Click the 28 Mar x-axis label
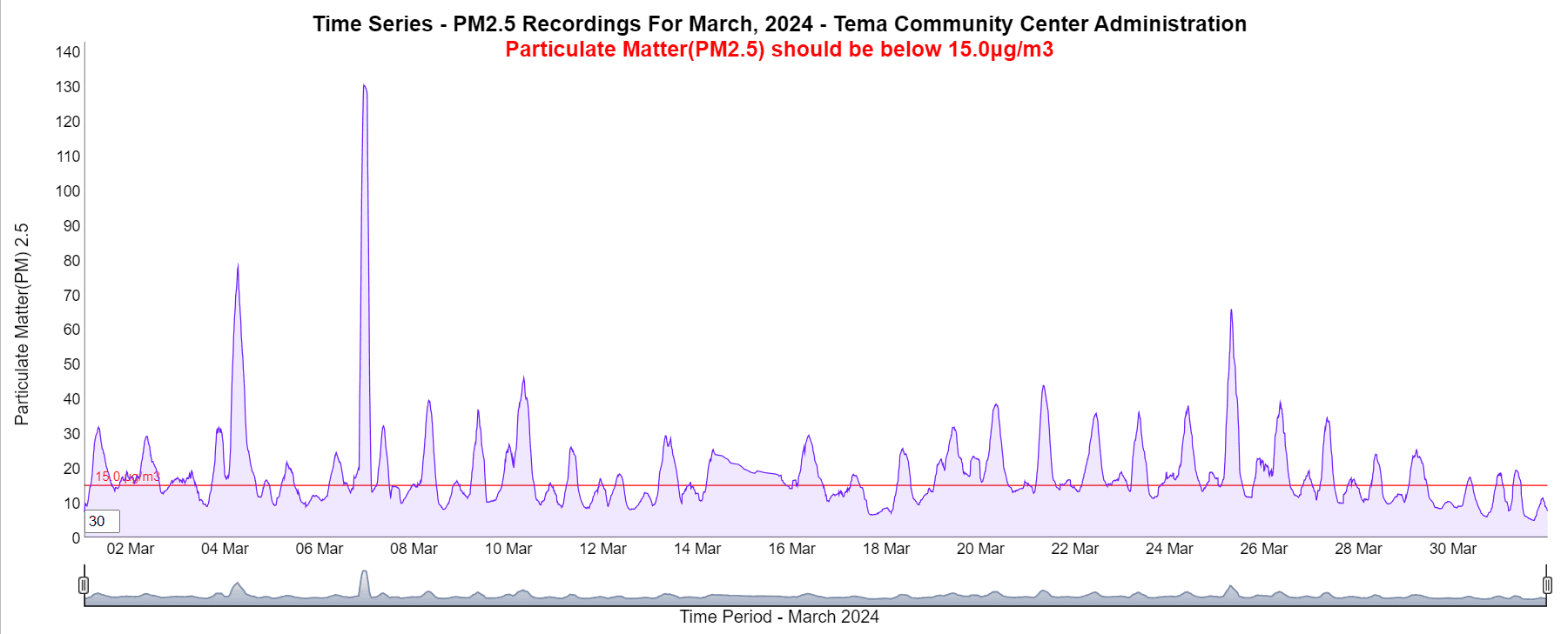The width and height of the screenshot is (1561, 634). [1358, 549]
